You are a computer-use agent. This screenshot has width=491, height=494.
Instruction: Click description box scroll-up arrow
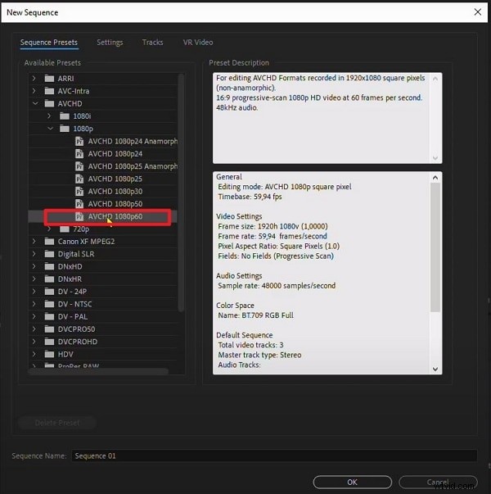[435, 79]
